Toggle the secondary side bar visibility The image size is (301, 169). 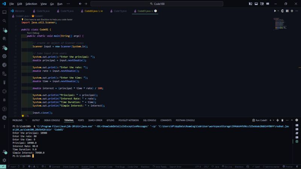tap(262, 4)
